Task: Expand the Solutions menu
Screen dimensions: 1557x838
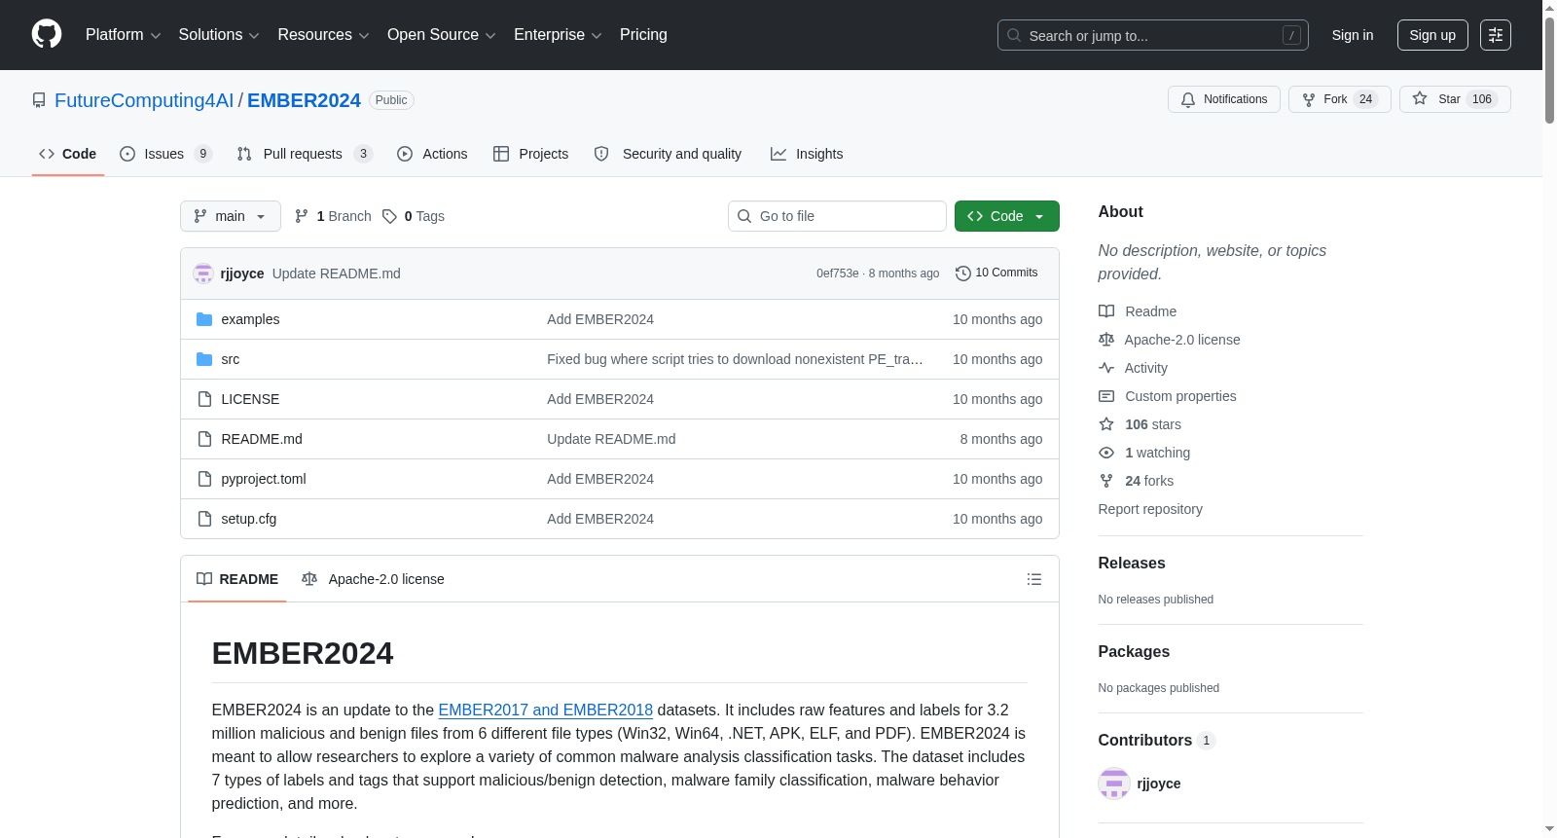Action: click(219, 35)
